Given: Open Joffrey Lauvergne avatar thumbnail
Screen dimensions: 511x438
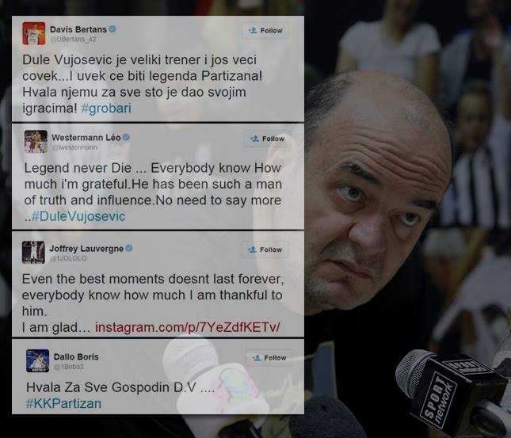Looking at the screenshot, I should point(33,252).
